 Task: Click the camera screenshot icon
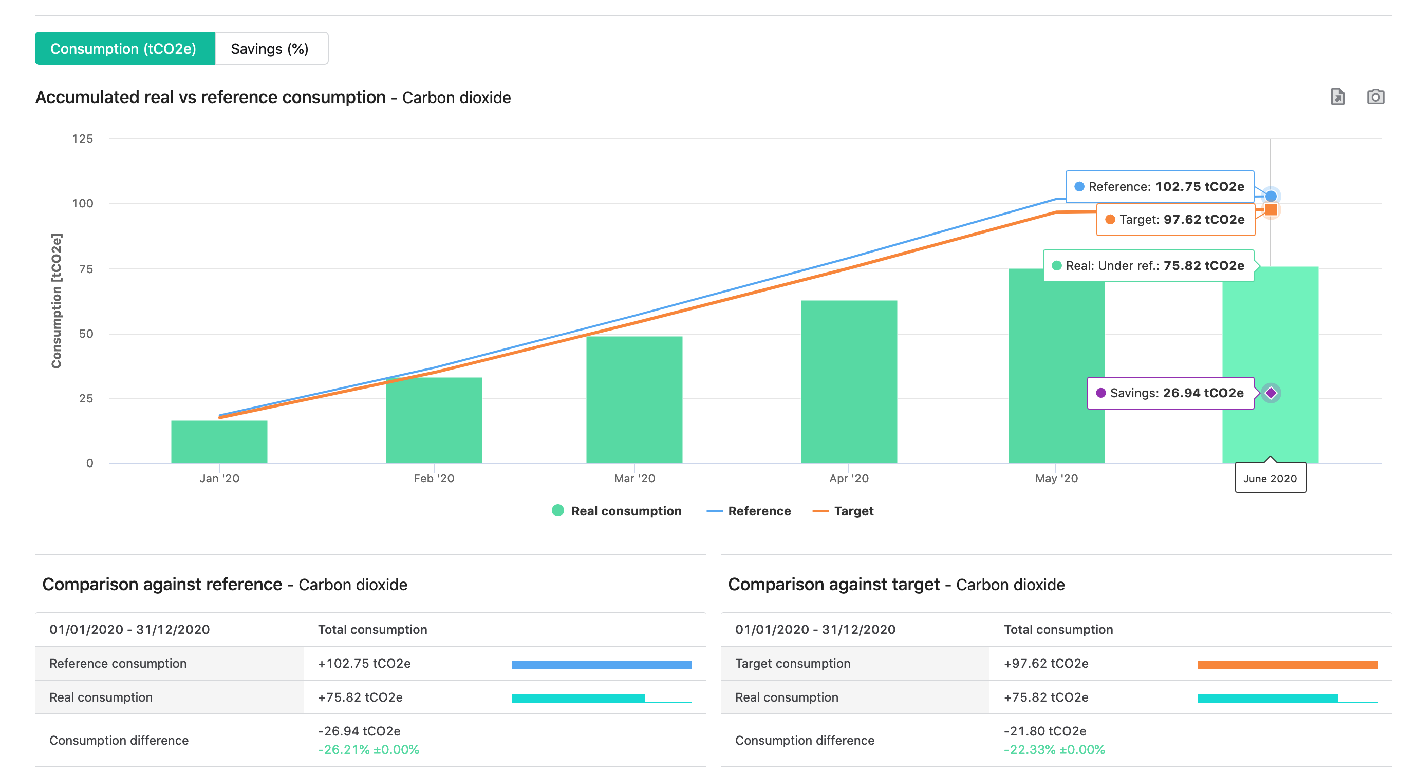point(1375,97)
